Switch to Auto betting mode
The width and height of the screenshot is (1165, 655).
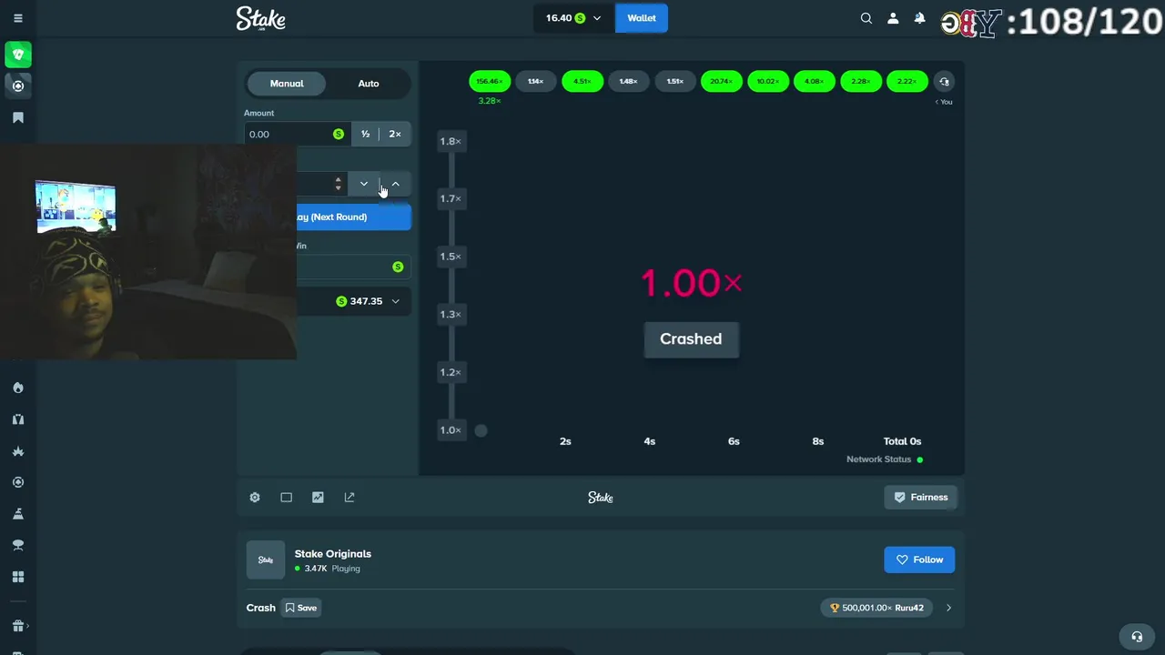[369, 84]
